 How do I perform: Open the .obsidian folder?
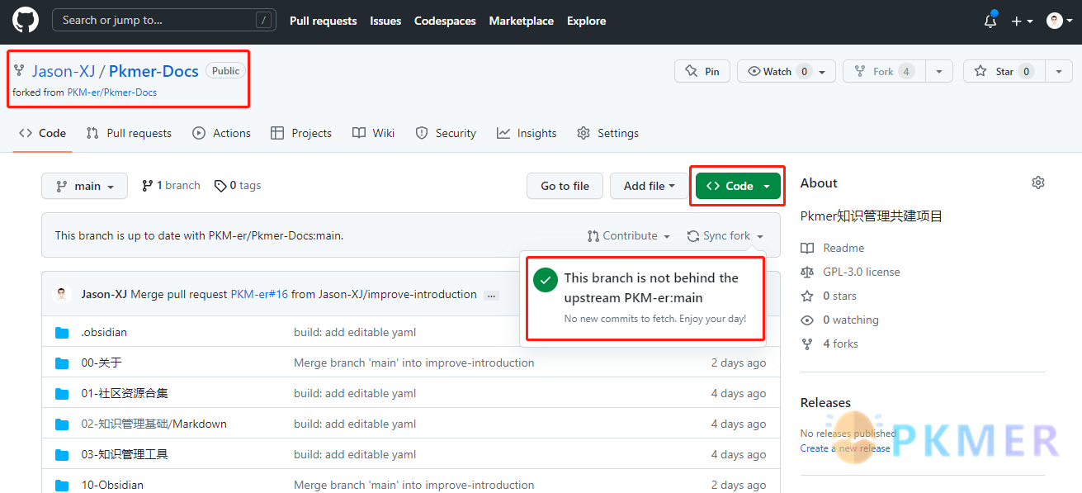click(x=104, y=332)
